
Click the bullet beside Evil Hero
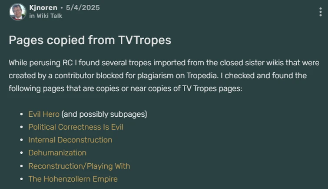point(22,115)
